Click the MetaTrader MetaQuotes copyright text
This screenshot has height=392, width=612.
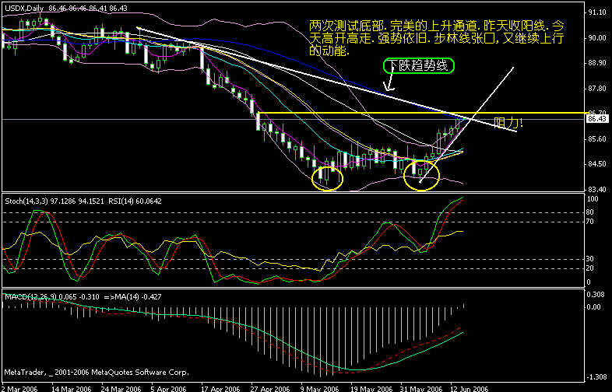97,372
